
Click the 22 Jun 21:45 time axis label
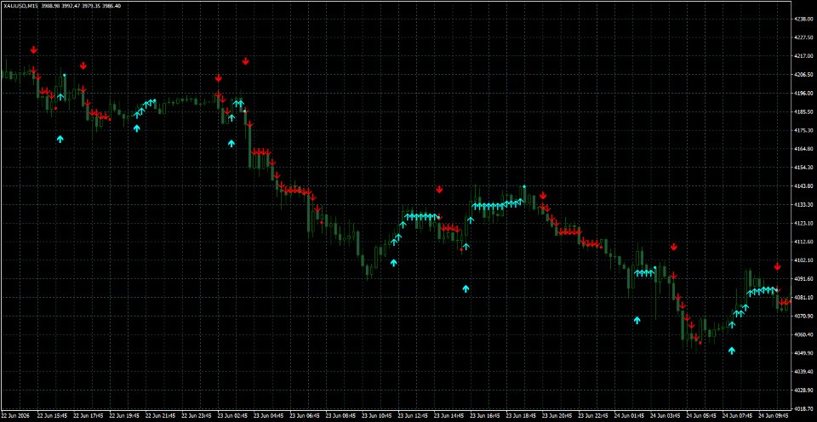click(160, 416)
